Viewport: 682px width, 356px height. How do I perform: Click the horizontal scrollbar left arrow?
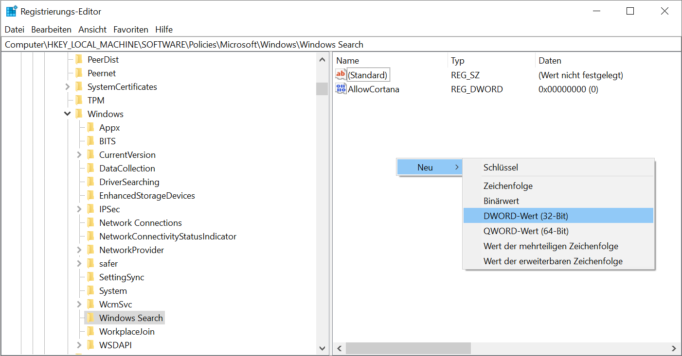tap(339, 348)
